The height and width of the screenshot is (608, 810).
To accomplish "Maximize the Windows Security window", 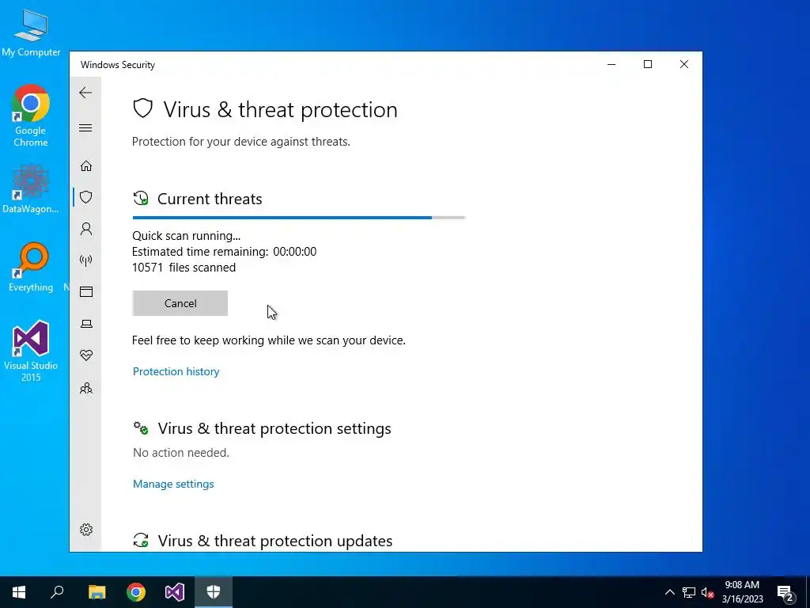I will (648, 64).
